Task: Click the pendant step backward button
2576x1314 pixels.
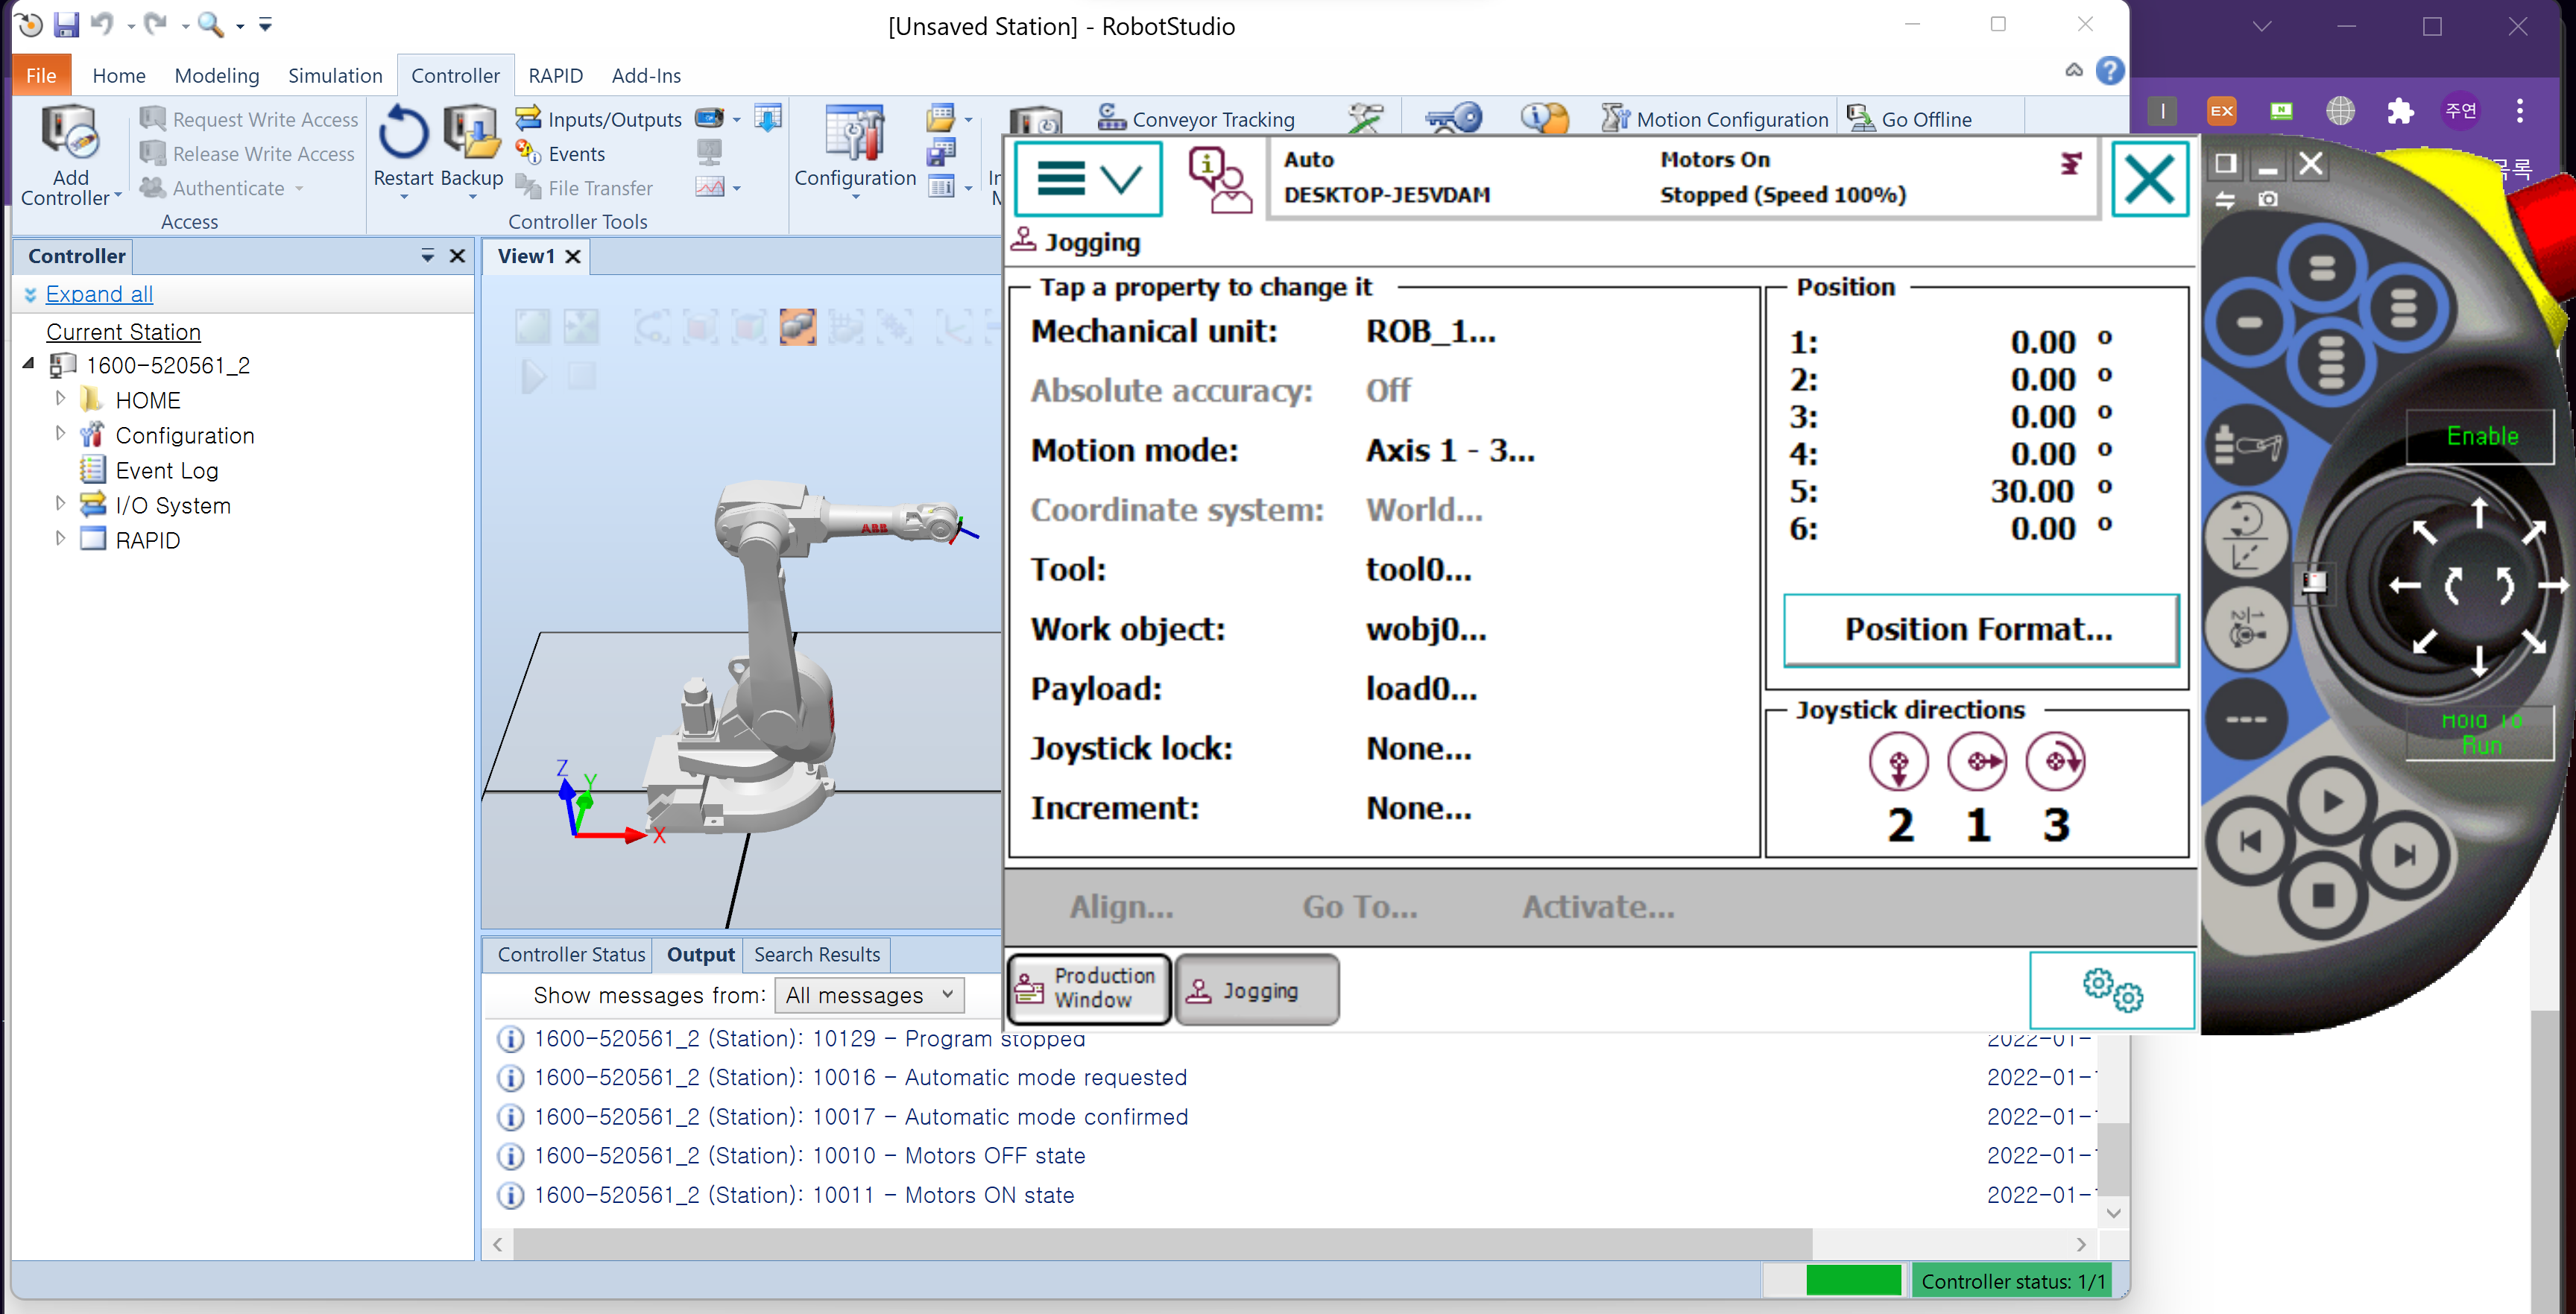Action: (2250, 841)
